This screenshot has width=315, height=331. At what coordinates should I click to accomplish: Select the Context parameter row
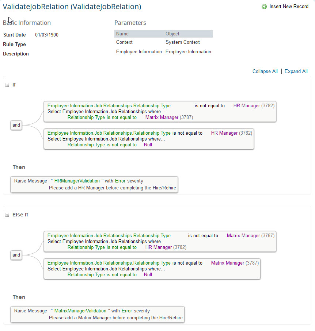[164, 42]
